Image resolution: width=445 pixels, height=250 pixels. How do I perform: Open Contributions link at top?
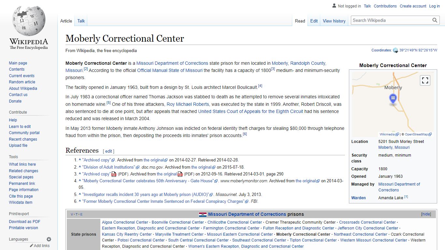pos(385,6)
